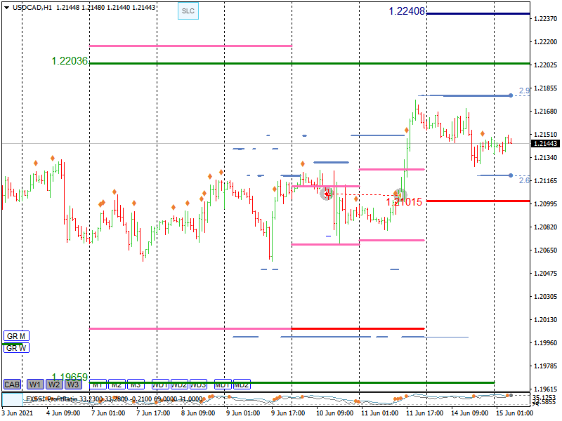The height and width of the screenshot is (421, 562).
Task: Click the MD2 button
Action: (x=242, y=385)
